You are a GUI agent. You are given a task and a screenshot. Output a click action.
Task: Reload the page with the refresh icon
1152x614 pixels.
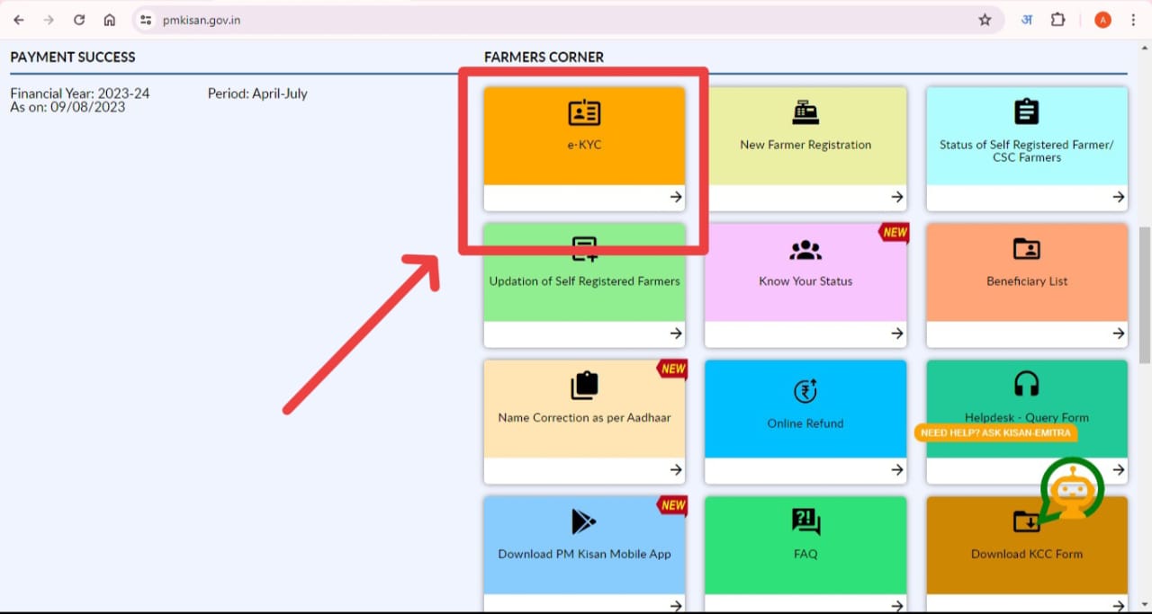(79, 20)
